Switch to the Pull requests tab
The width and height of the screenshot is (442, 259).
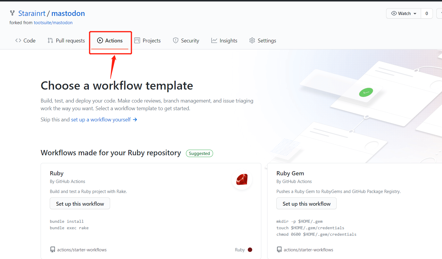pyautogui.click(x=66, y=41)
